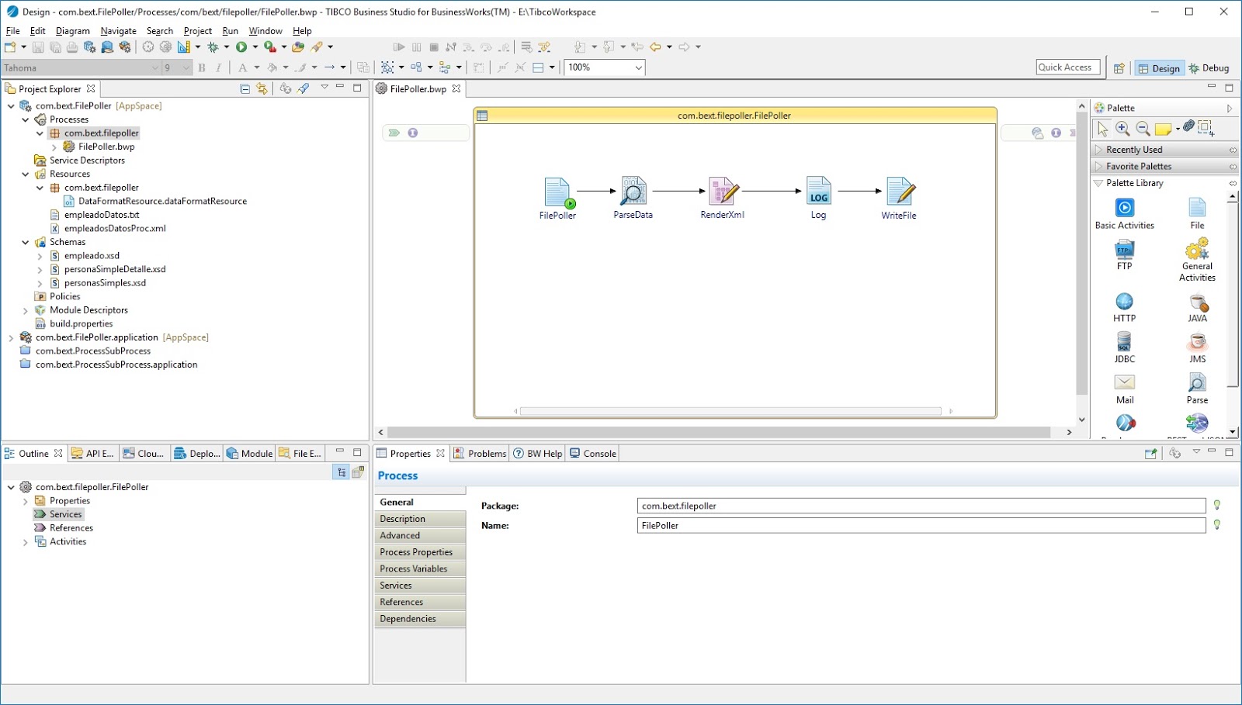Select the Parse palette icon
The image size is (1242, 705).
[x=1196, y=383]
